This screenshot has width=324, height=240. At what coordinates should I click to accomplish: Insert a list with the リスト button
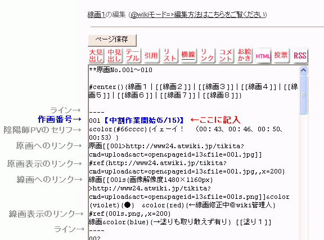click(x=170, y=55)
